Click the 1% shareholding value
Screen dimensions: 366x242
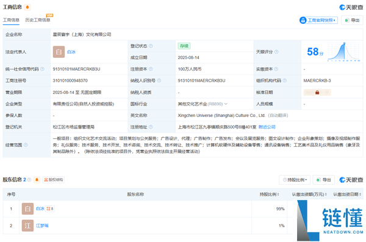click(281, 226)
